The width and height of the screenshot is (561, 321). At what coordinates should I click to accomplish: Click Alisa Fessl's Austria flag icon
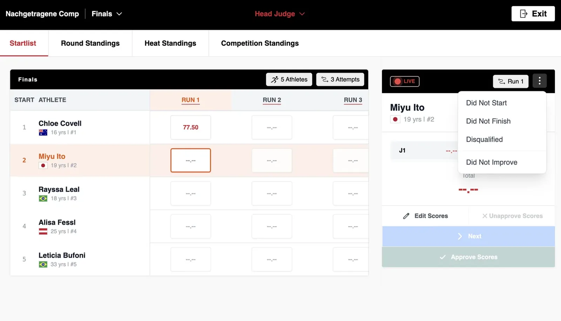coord(43,231)
